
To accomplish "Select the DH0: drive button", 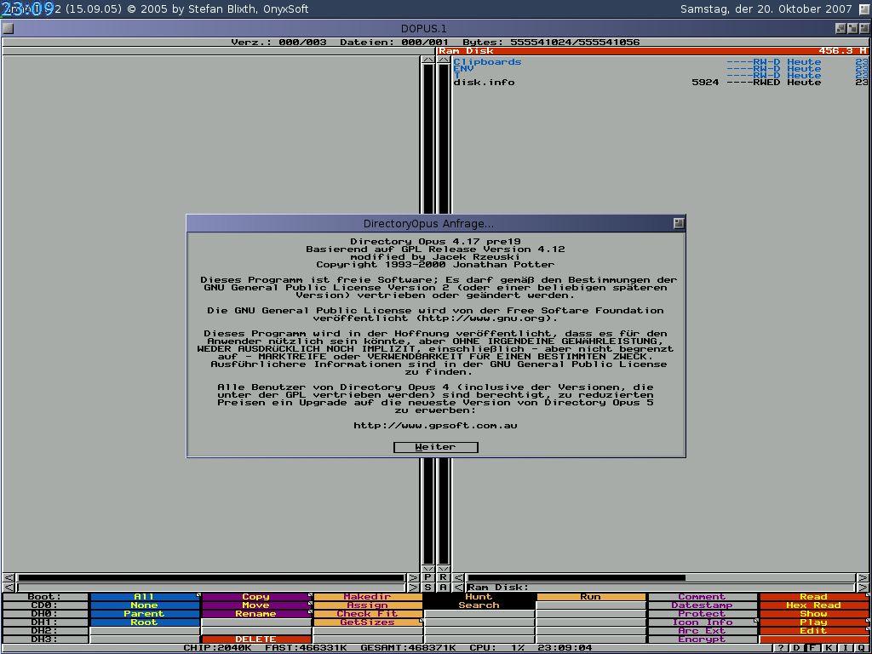I will coord(45,614).
